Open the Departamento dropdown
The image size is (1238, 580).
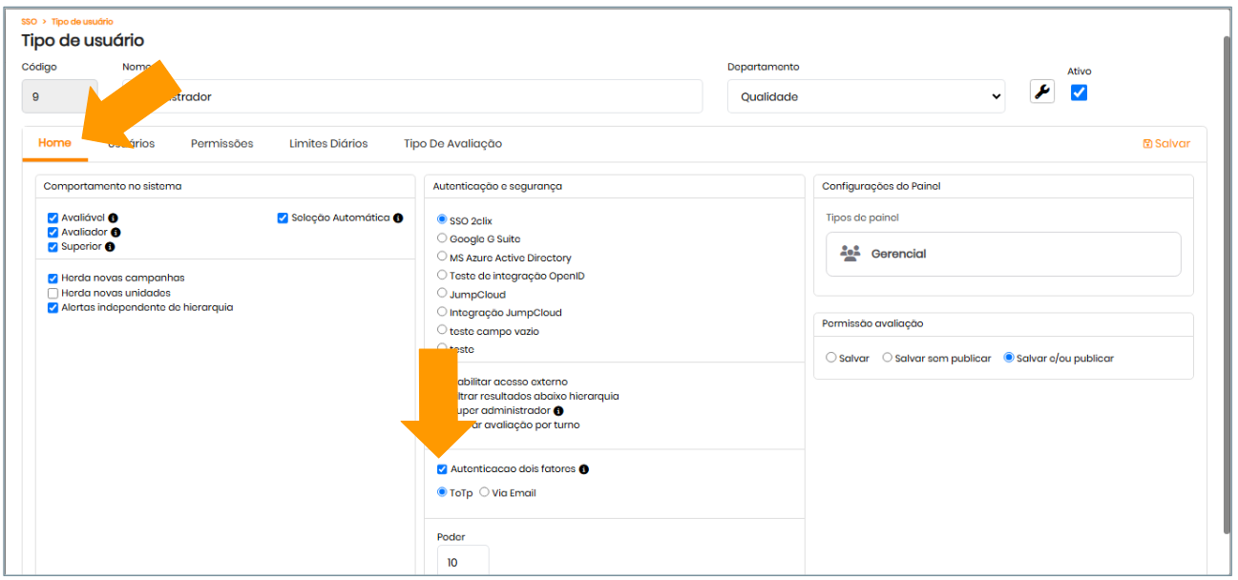(865, 96)
